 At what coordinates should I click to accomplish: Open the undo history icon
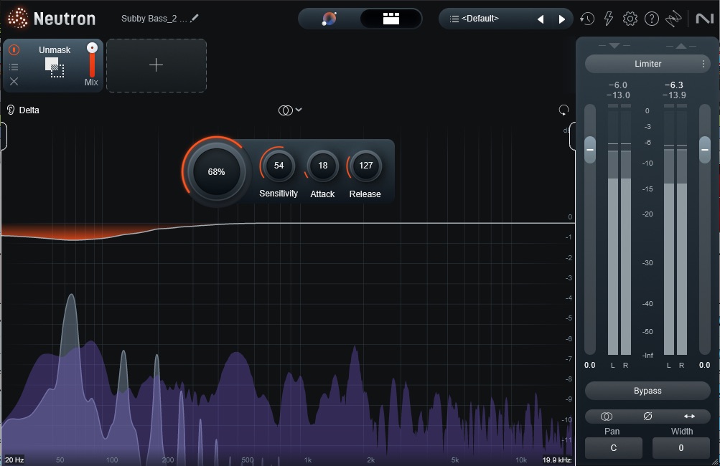586,19
